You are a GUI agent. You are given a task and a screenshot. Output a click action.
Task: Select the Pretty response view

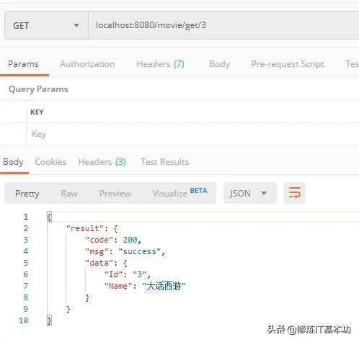(27, 194)
